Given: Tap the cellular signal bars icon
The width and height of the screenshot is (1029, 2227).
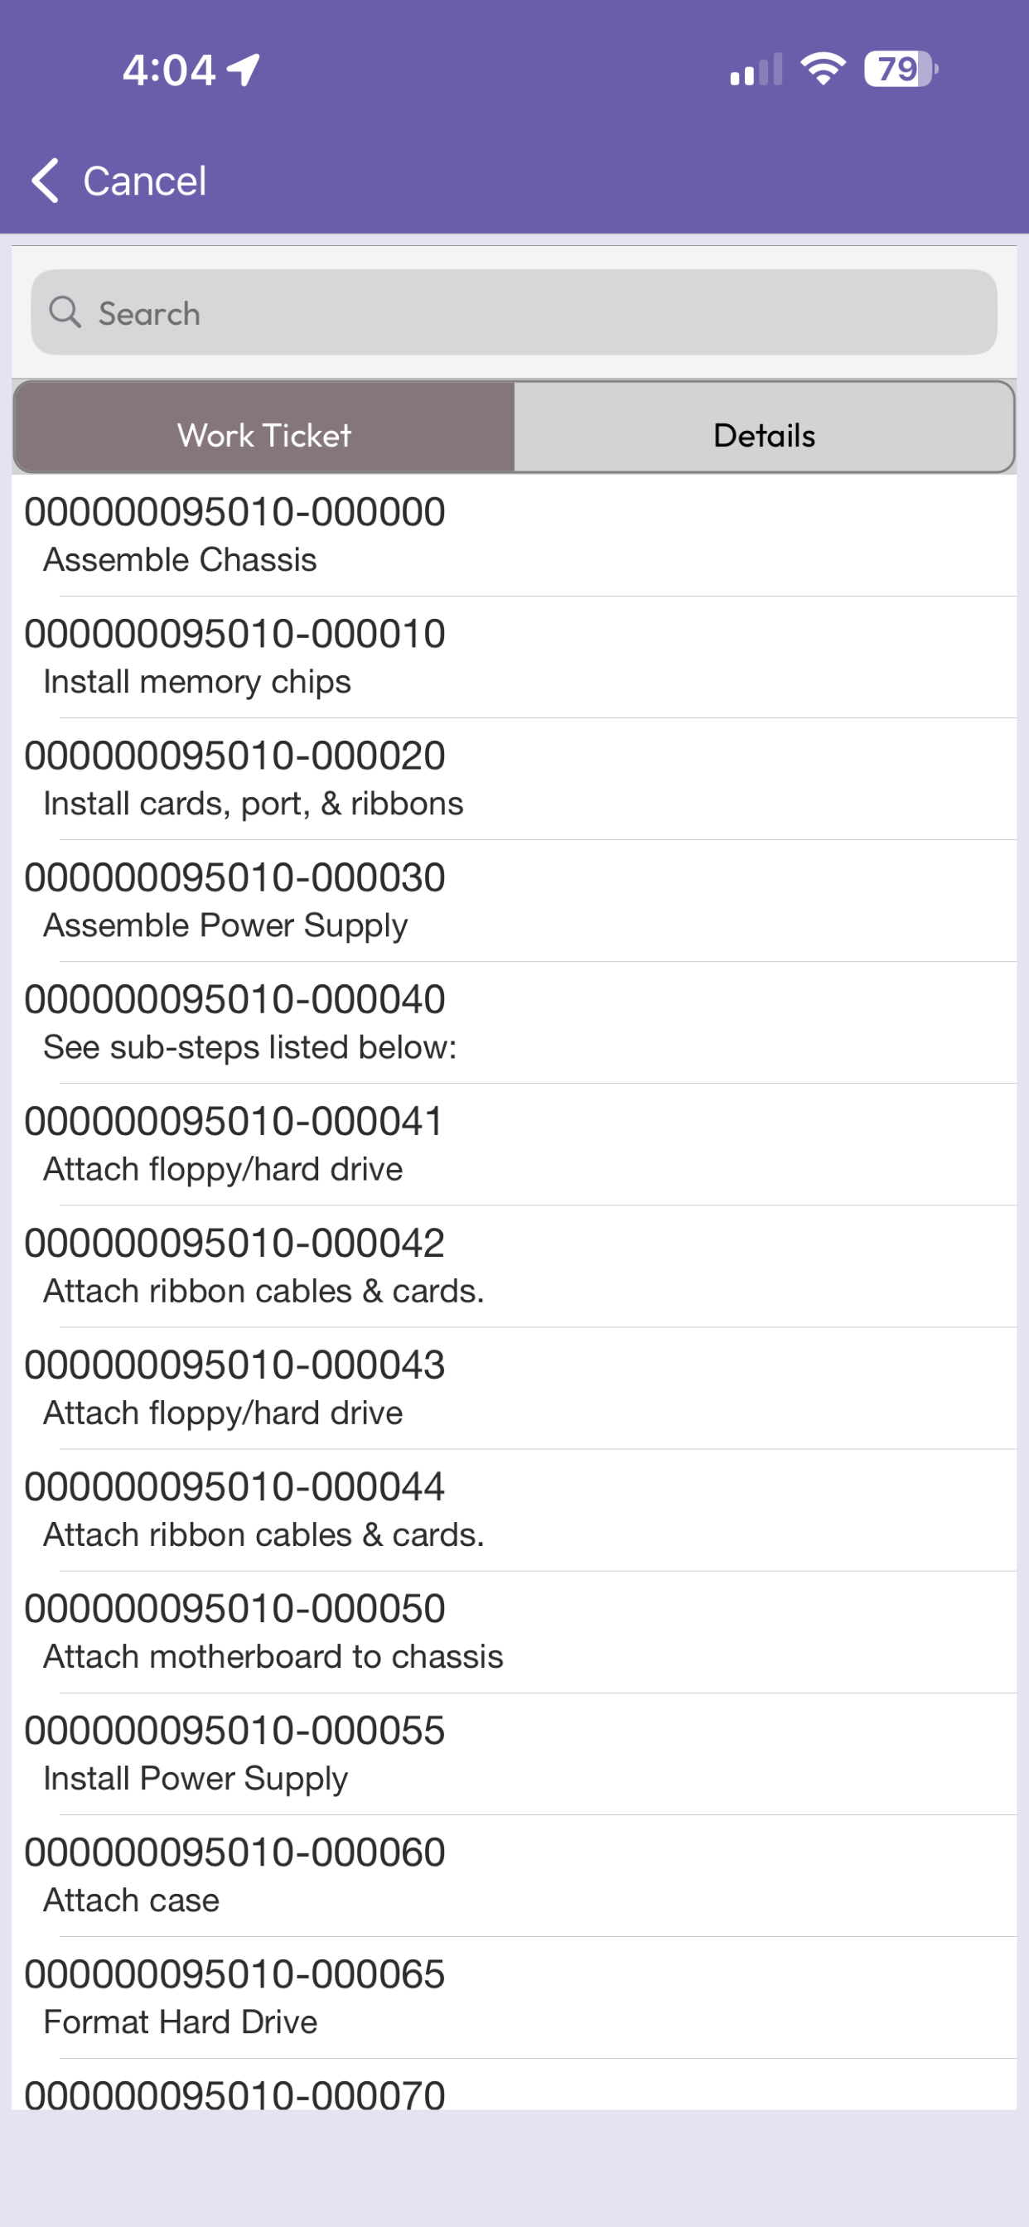Looking at the screenshot, I should [756, 69].
